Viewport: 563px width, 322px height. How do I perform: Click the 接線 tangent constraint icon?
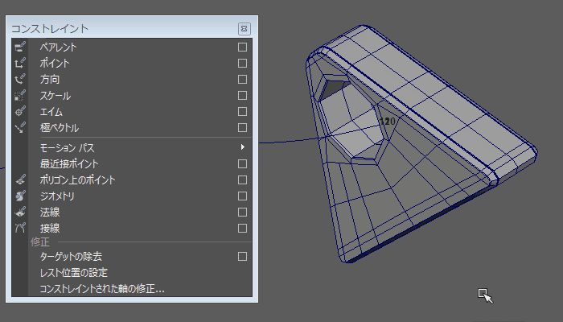click(x=20, y=228)
